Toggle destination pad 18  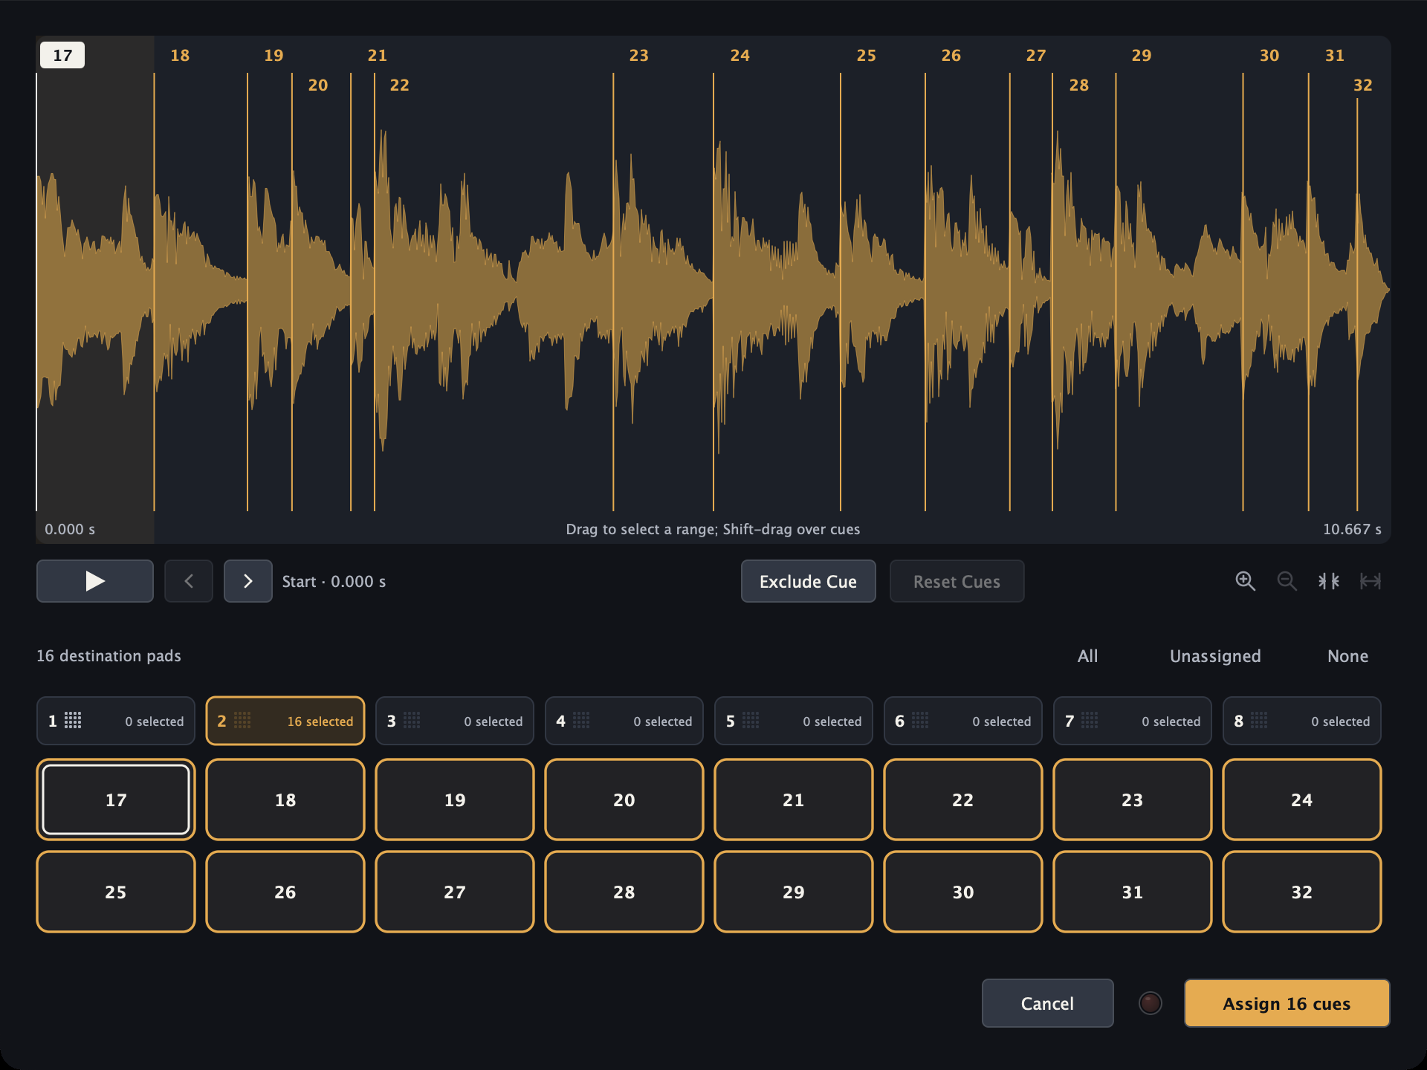pos(285,800)
